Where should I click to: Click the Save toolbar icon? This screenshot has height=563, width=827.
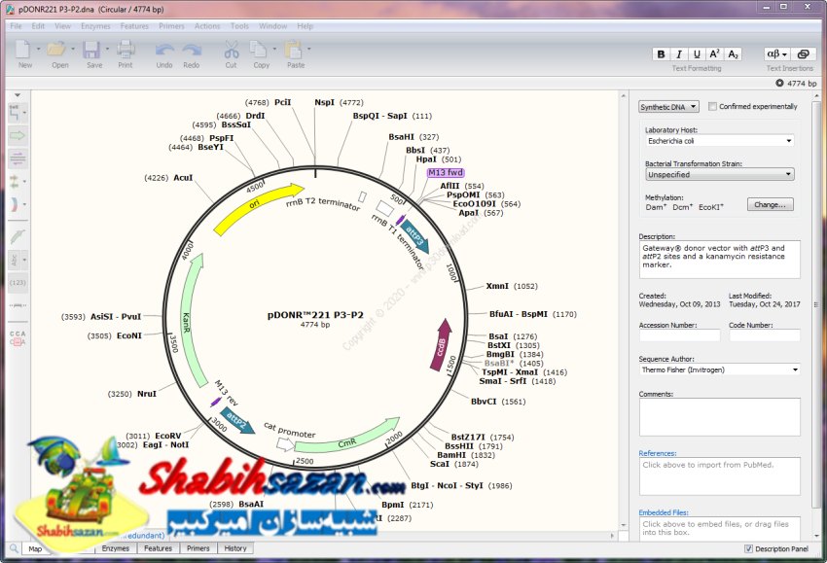[91, 50]
